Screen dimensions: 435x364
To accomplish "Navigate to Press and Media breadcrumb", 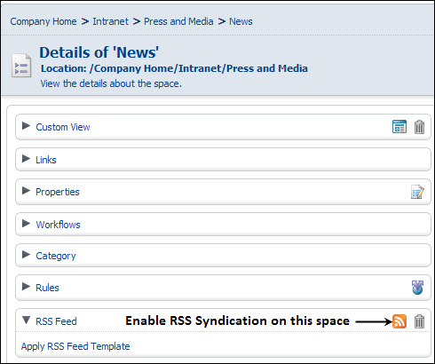I will [x=178, y=21].
